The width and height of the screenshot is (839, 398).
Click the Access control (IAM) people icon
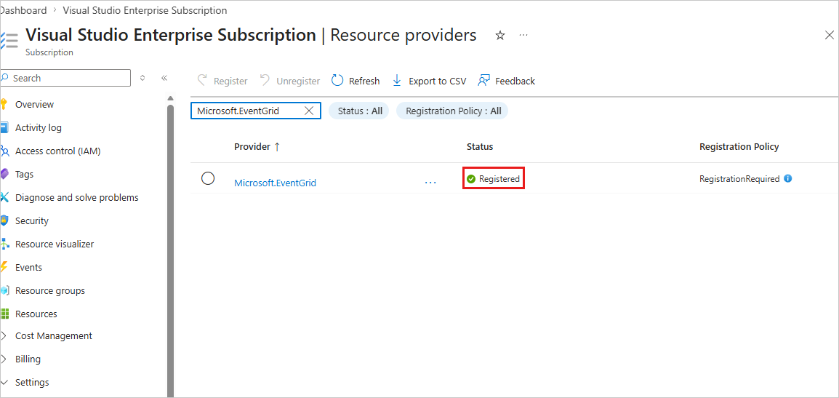coord(4,151)
